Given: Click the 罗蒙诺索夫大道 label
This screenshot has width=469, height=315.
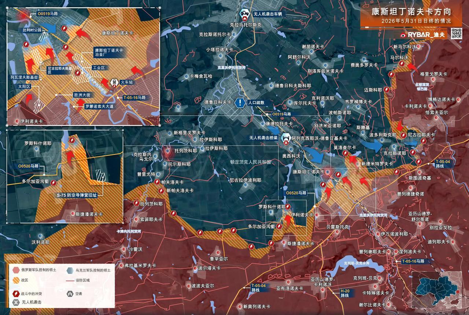Looking at the screenshot, I should (x=99, y=106).
